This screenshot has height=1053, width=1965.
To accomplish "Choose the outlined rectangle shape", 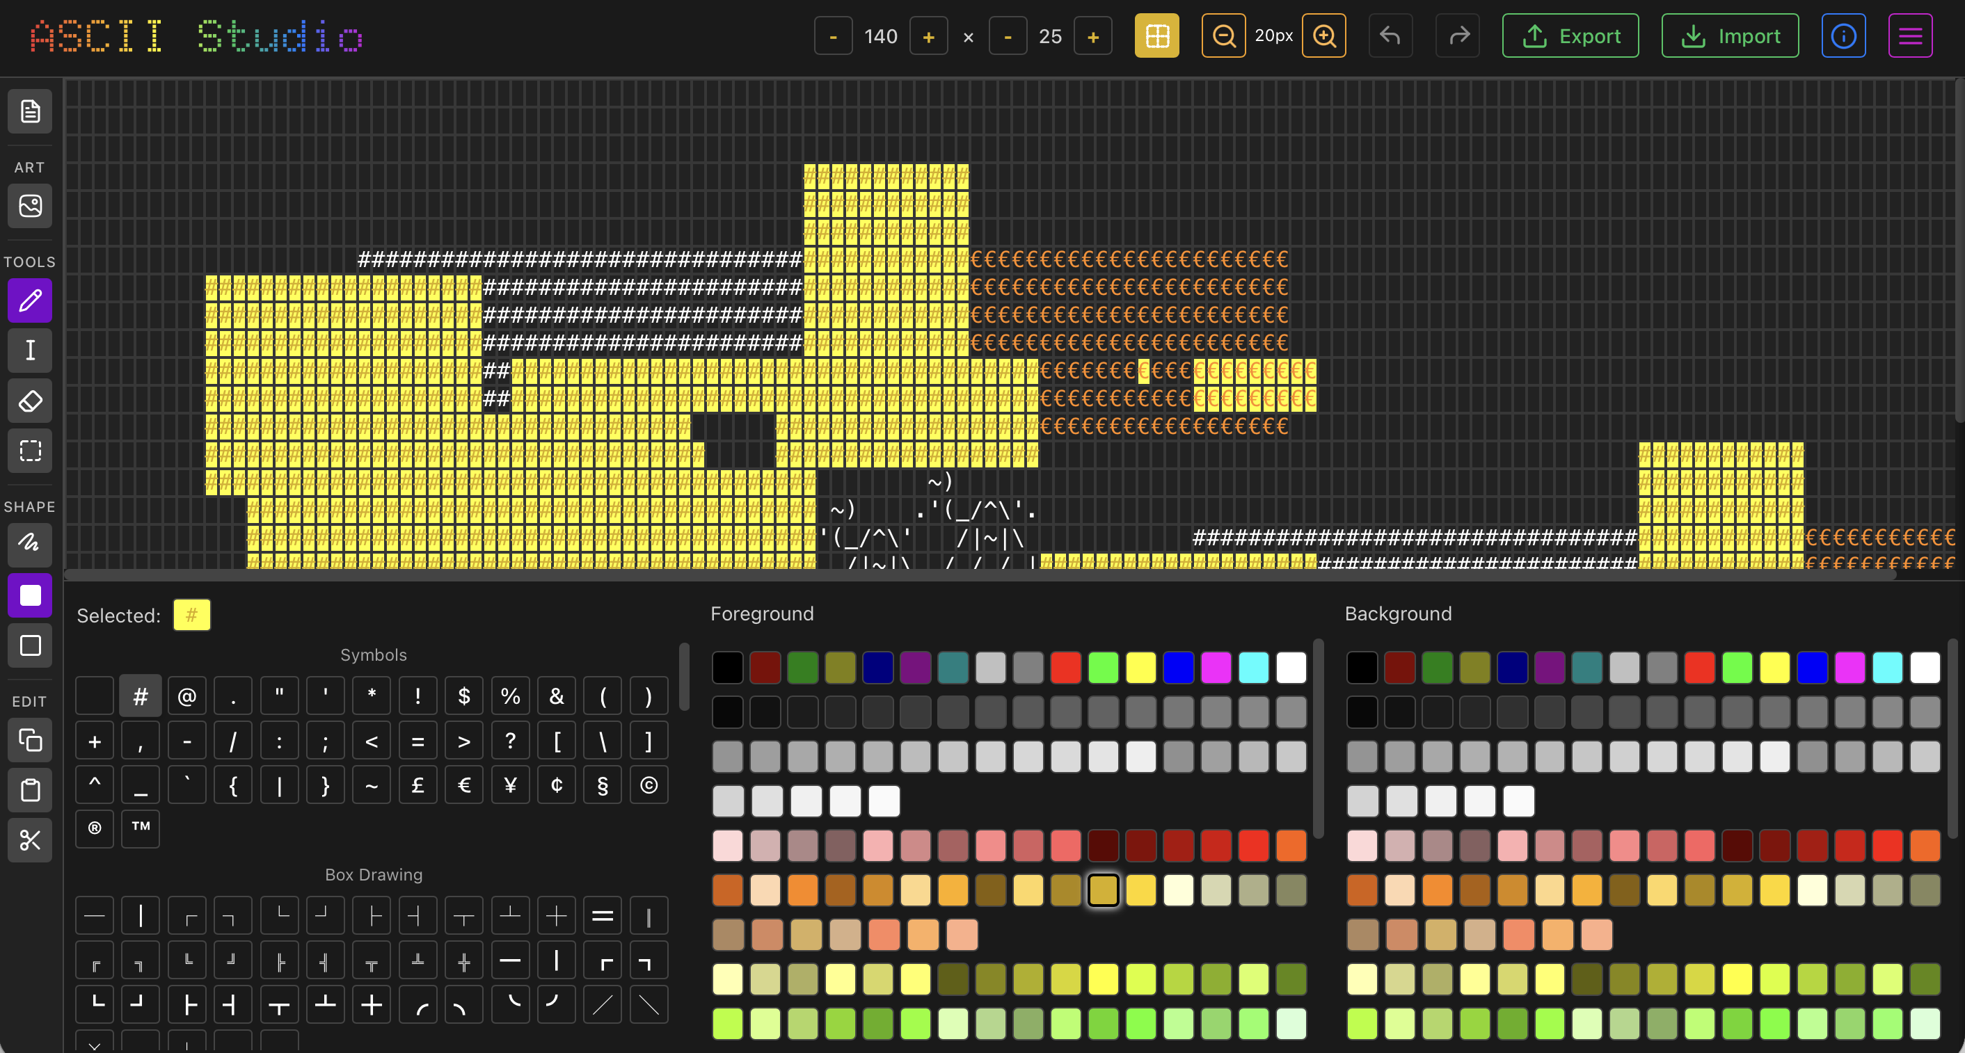I will [30, 645].
